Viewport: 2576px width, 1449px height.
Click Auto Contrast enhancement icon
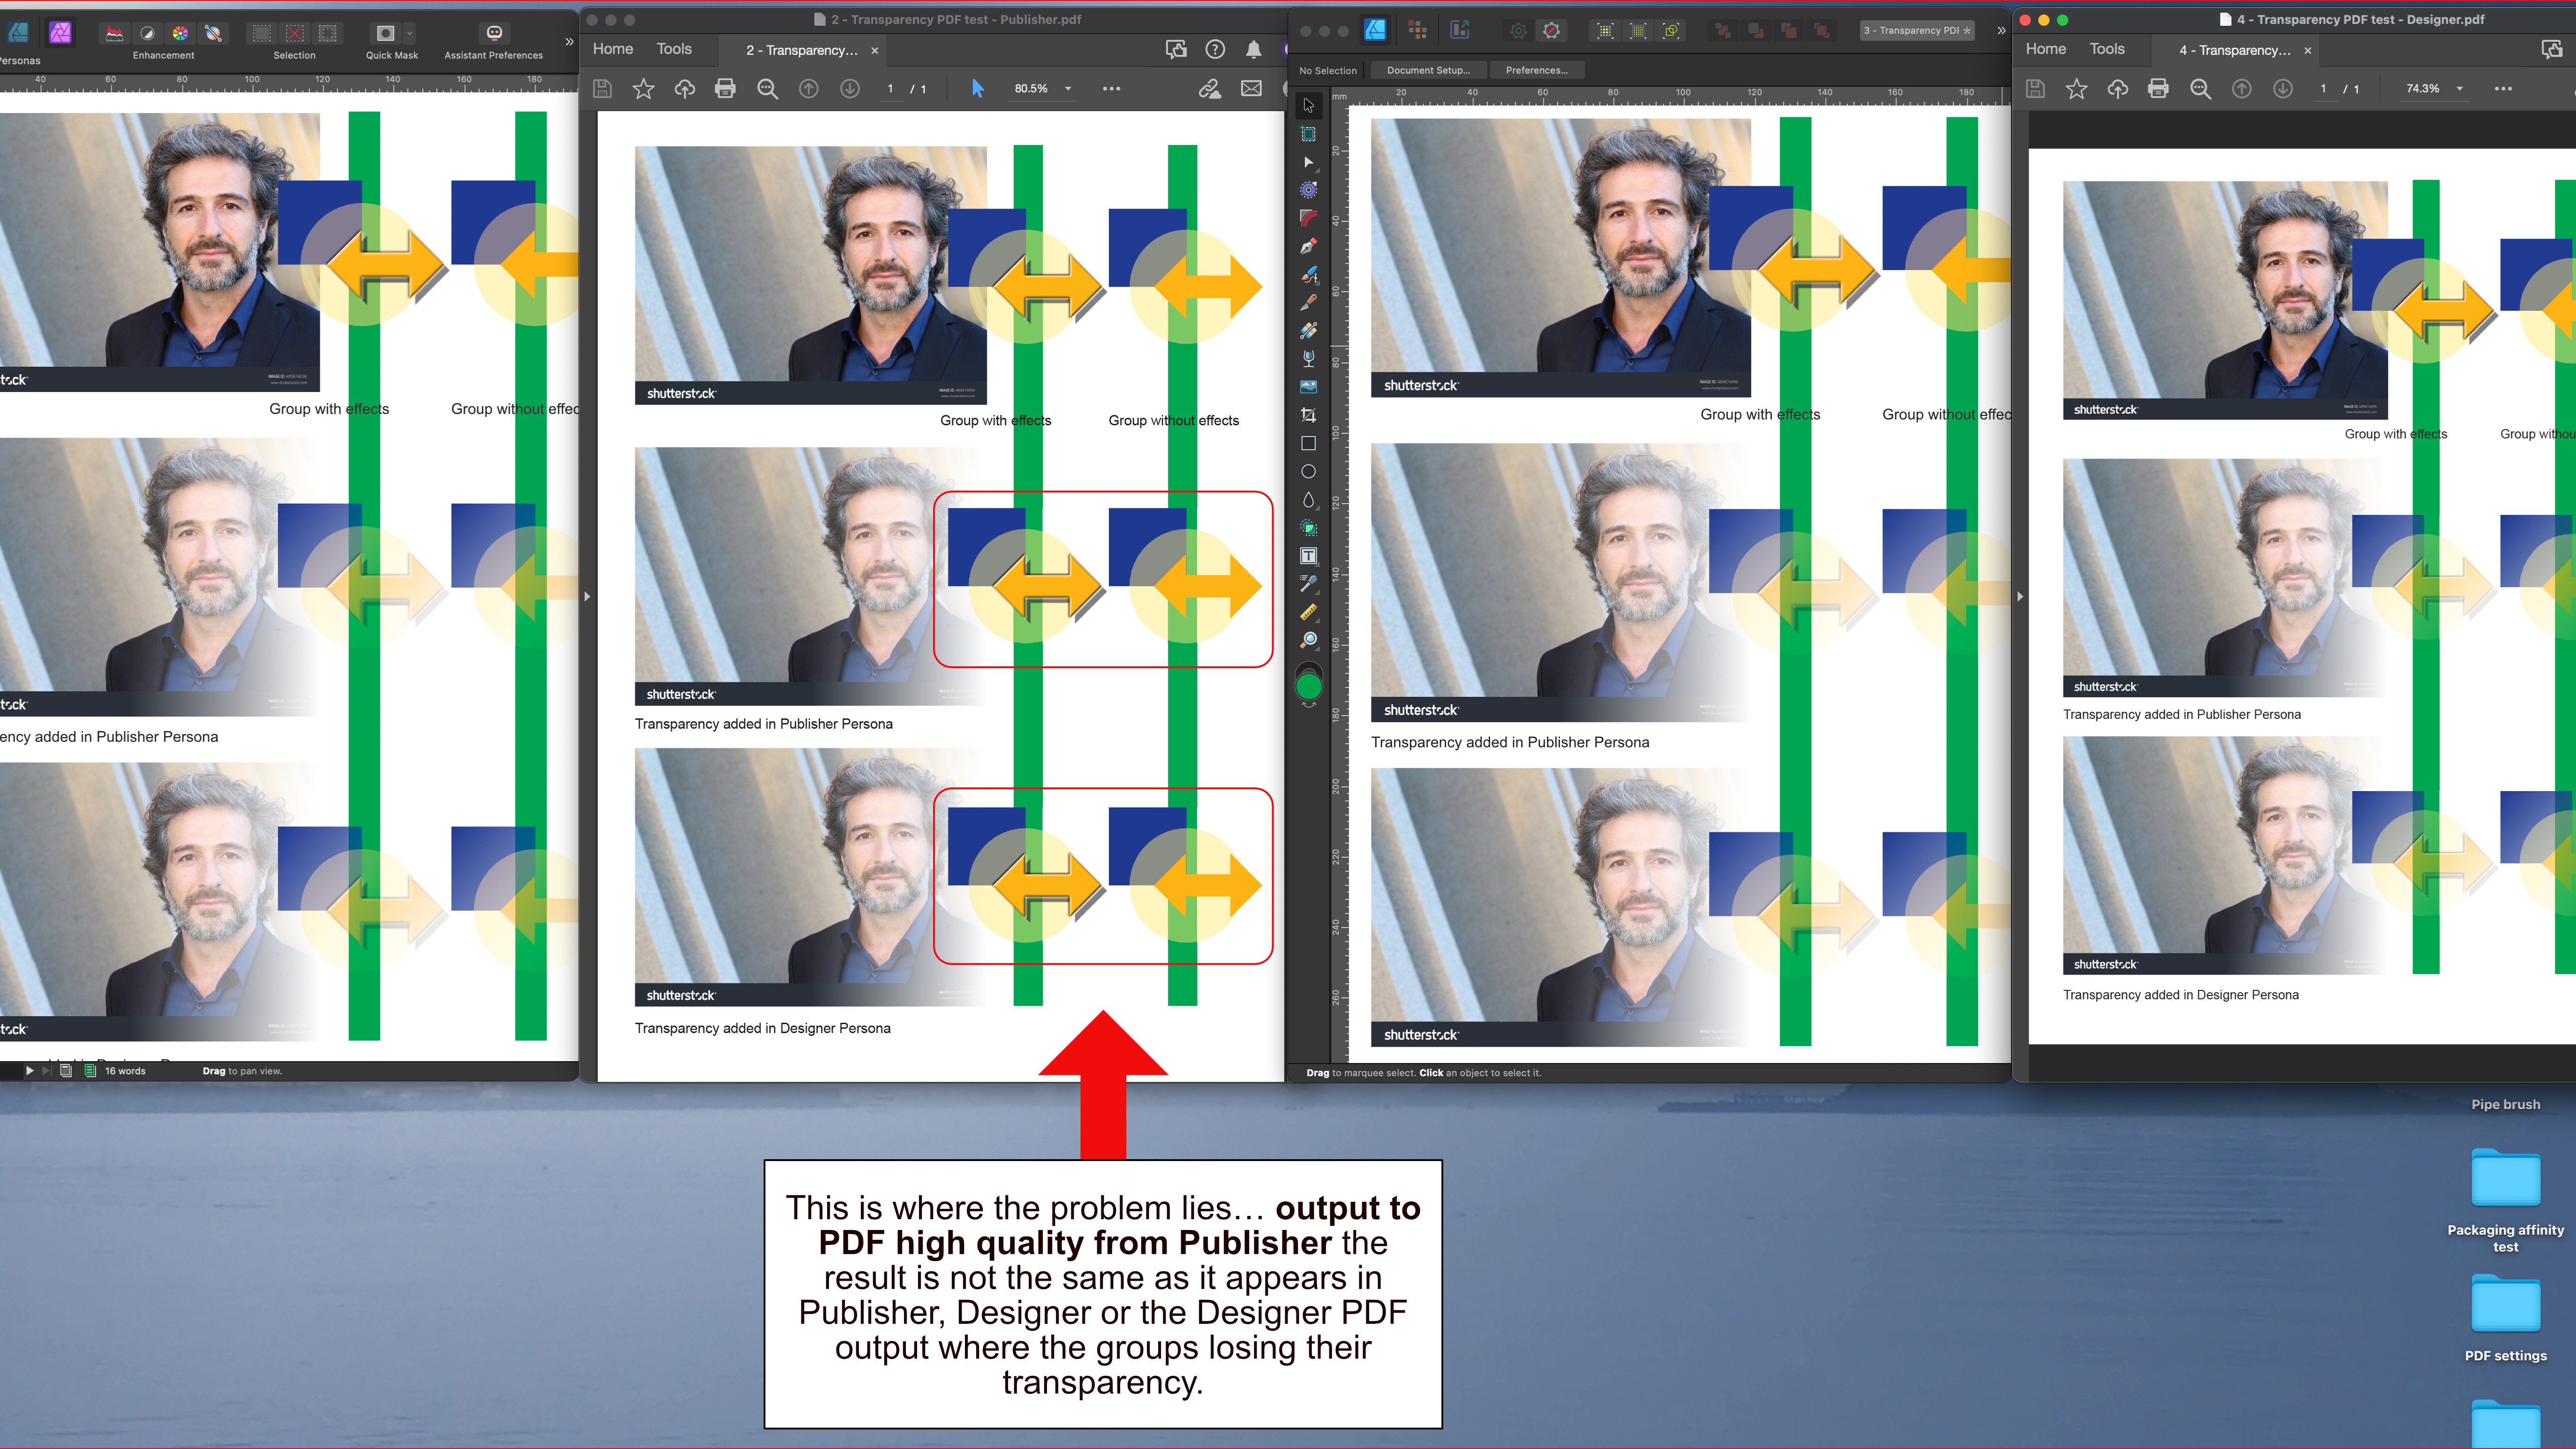tap(147, 33)
